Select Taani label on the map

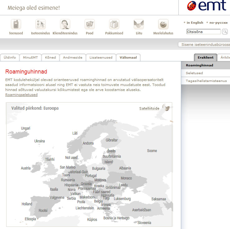pos(66,175)
